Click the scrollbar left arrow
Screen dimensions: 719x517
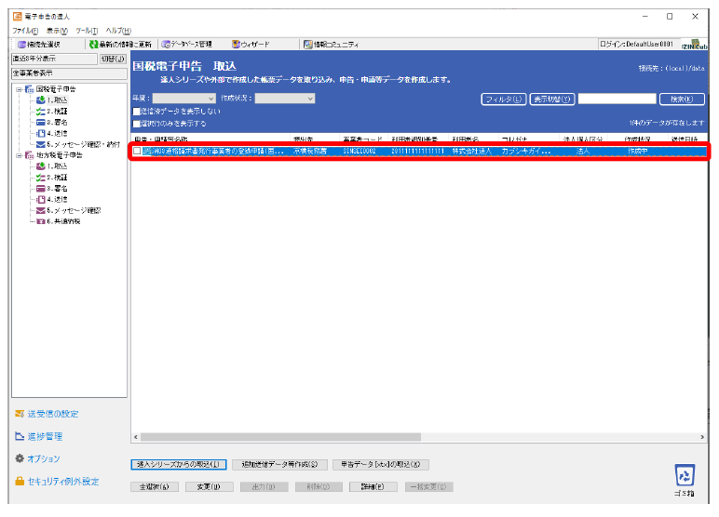pos(136,437)
